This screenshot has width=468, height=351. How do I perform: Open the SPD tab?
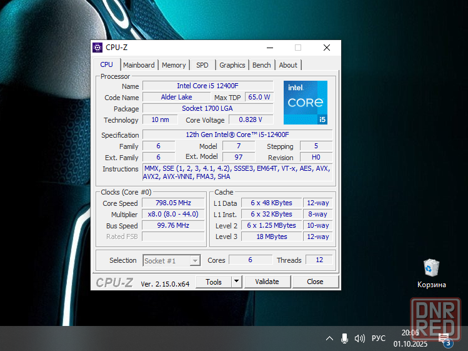202,65
